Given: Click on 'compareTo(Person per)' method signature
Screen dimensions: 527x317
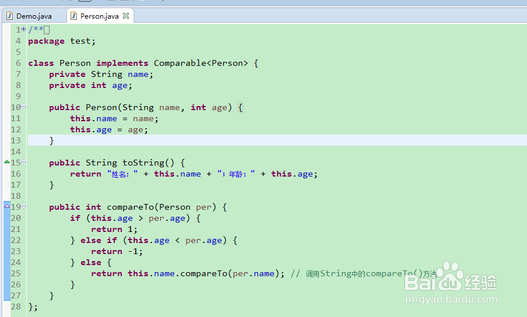Looking at the screenshot, I should [161, 207].
